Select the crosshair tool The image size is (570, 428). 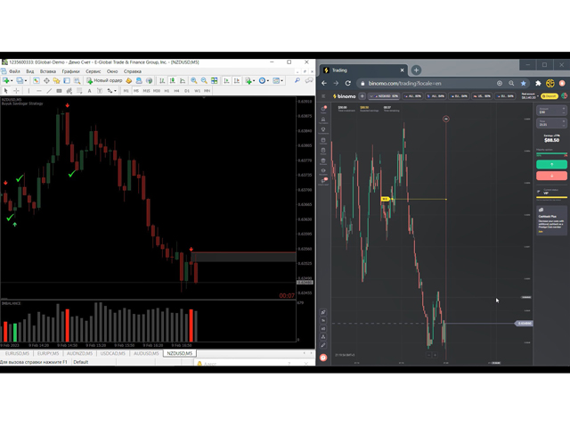click(x=16, y=91)
